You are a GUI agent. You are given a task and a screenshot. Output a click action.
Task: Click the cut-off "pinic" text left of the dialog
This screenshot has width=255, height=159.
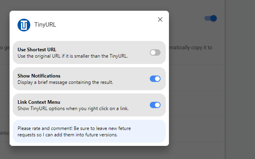point(5,133)
